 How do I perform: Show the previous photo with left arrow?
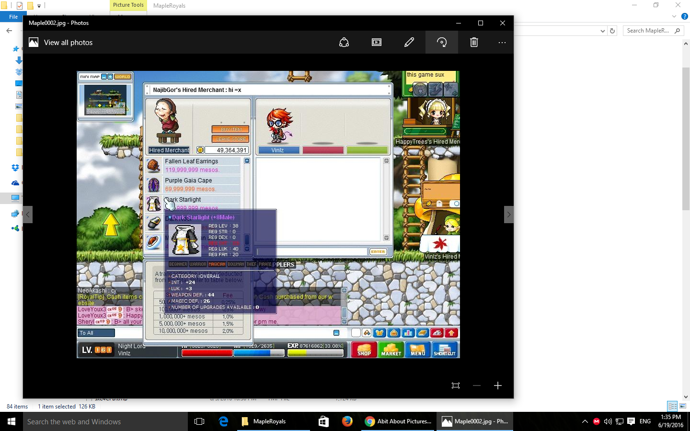[x=28, y=215]
